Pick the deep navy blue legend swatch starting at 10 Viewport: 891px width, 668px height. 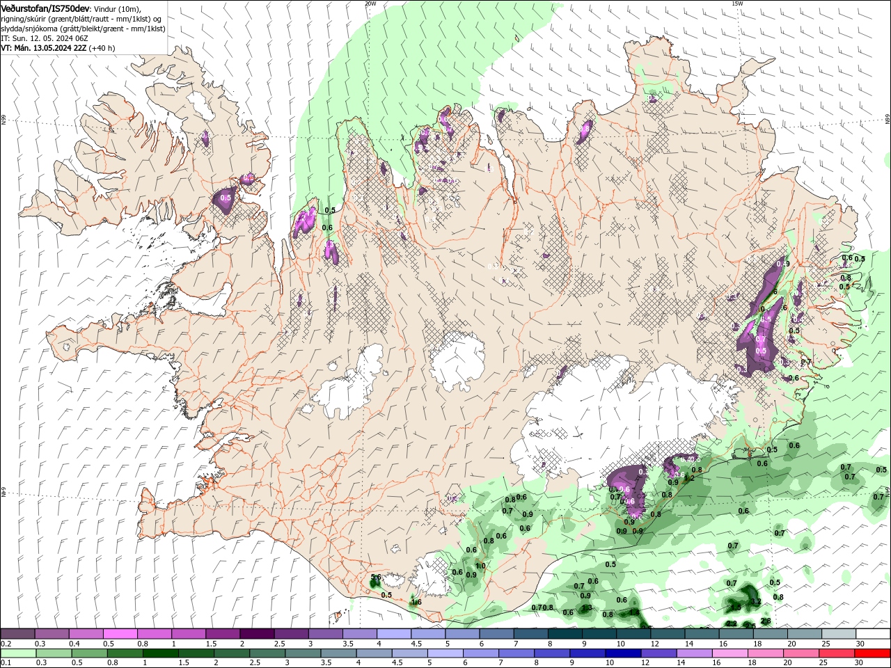coord(623,653)
